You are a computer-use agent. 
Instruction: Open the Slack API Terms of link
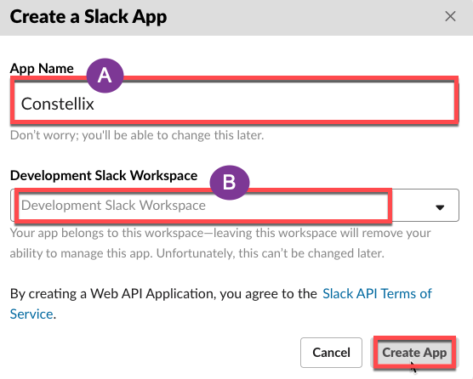pos(377,293)
